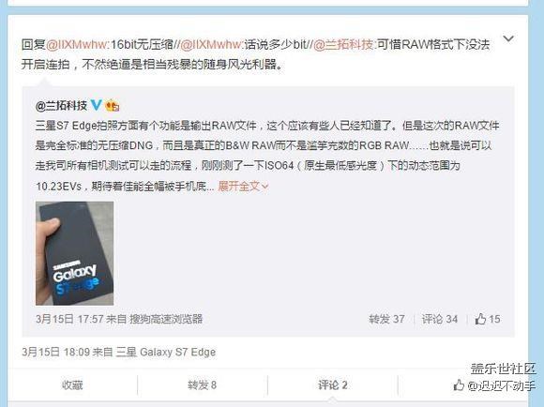
Task: Open the 三星 Galaxy S7 Edge source link
Action: [166, 353]
